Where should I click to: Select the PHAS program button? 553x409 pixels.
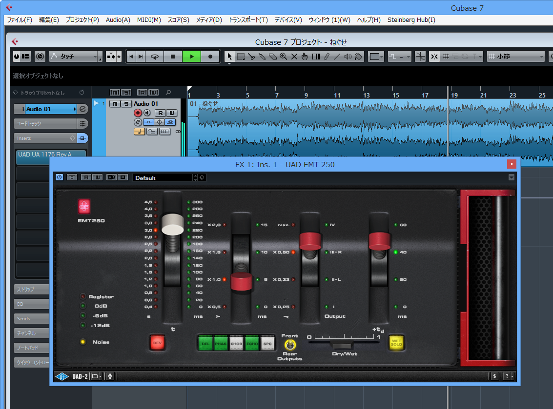click(x=221, y=343)
